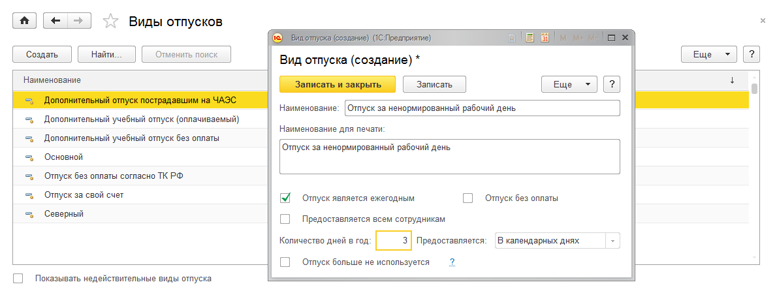This screenshot has height=295, width=777.
Task: Click the Количество дней в год field
Action: pyautogui.click(x=394, y=241)
